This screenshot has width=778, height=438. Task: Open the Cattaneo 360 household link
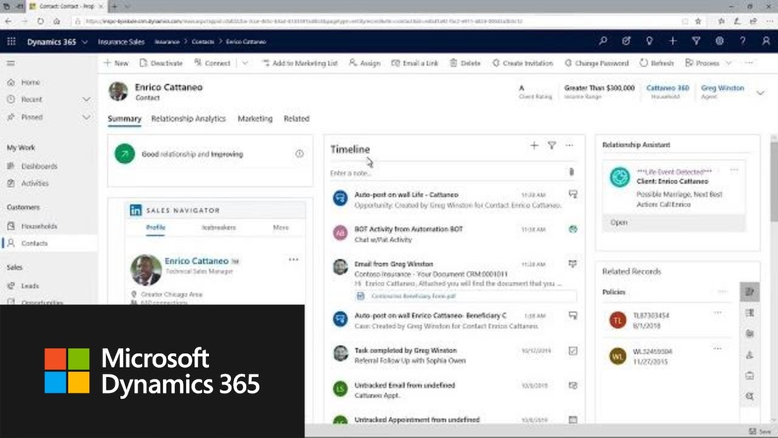tap(667, 88)
